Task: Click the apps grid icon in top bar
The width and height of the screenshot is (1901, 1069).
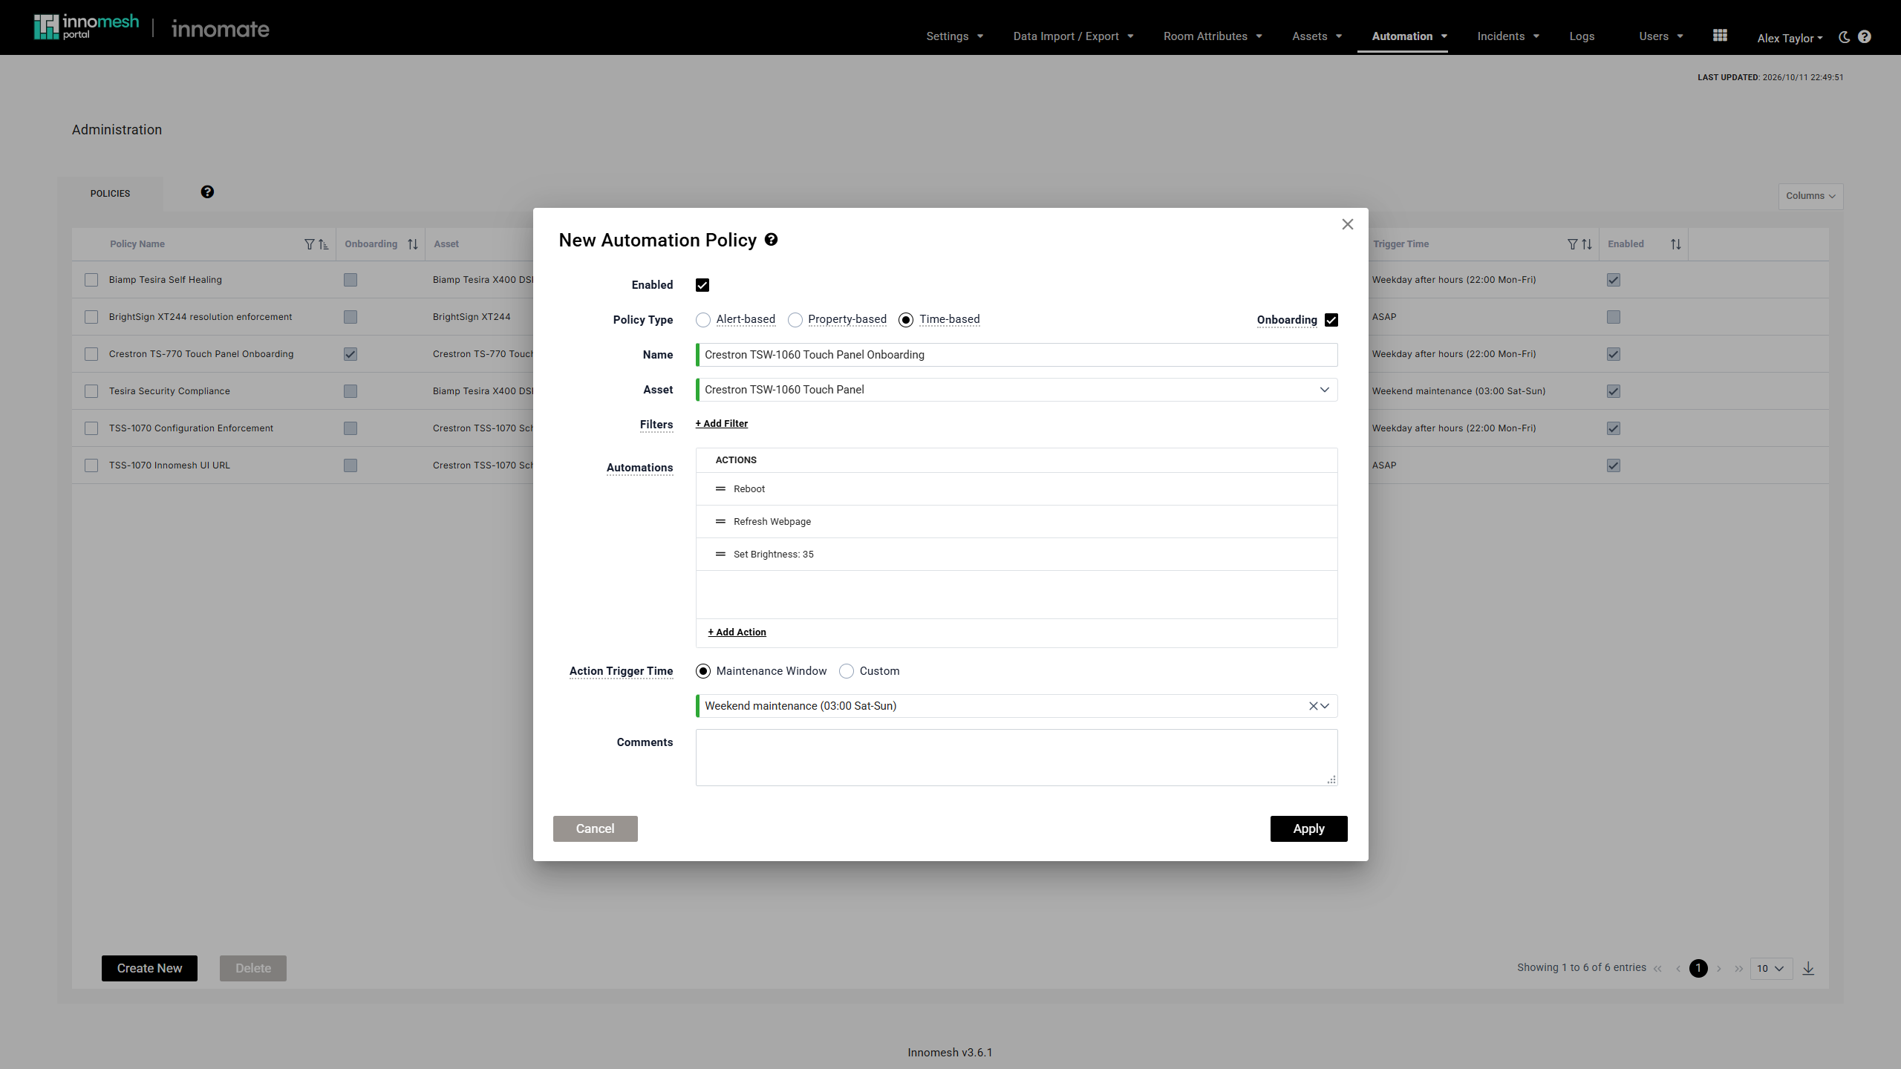Action: pyautogui.click(x=1720, y=36)
